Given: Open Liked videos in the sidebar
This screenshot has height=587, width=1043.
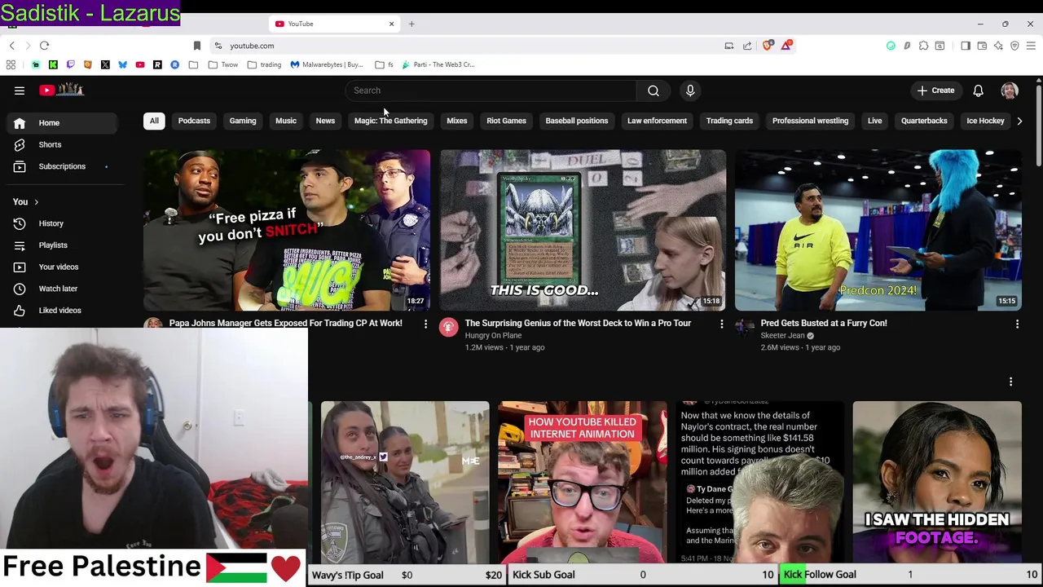Looking at the screenshot, I should click(x=63, y=311).
